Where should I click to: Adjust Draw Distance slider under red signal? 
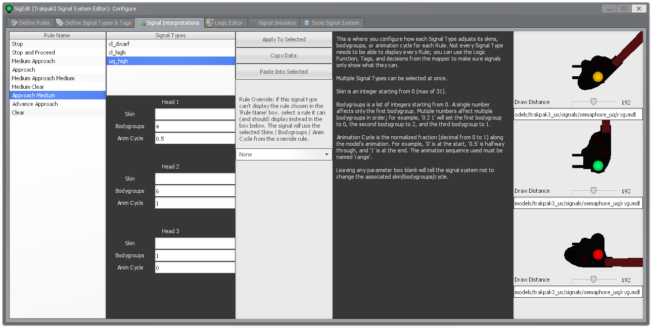(593, 280)
